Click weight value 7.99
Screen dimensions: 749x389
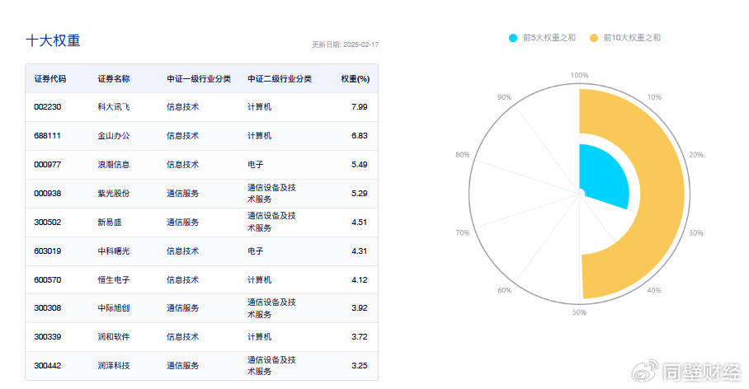(x=359, y=107)
